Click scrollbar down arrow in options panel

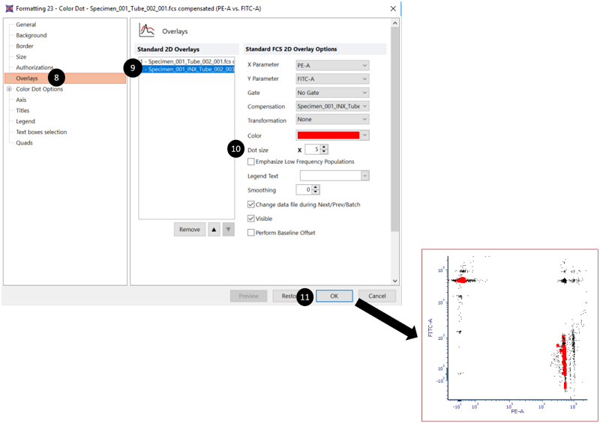(395, 281)
